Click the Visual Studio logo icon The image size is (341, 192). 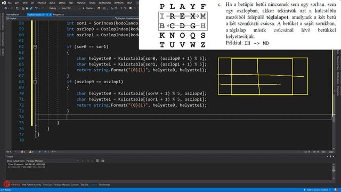click(x=4, y=3)
